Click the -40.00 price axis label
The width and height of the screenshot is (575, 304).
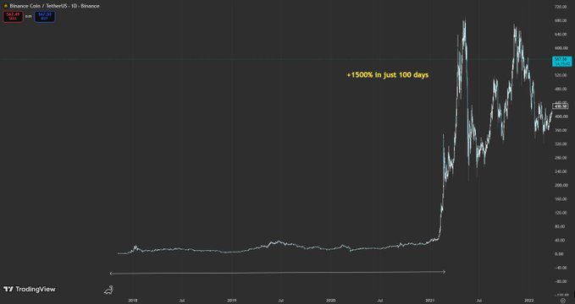[561, 268]
